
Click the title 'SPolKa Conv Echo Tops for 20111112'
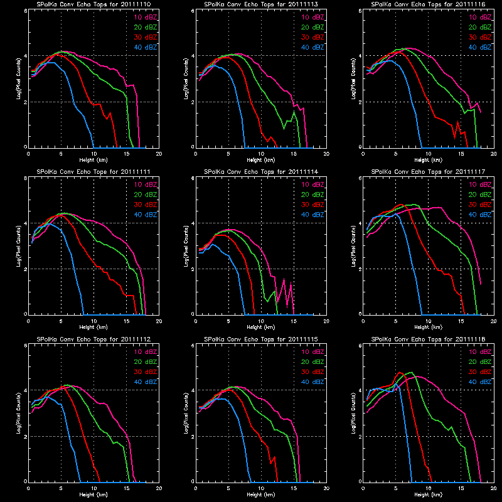tap(93, 339)
